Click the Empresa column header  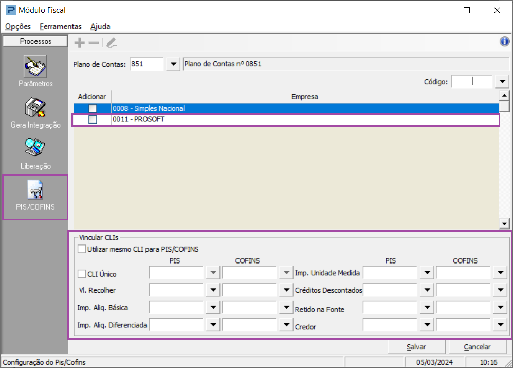pyautogui.click(x=305, y=97)
